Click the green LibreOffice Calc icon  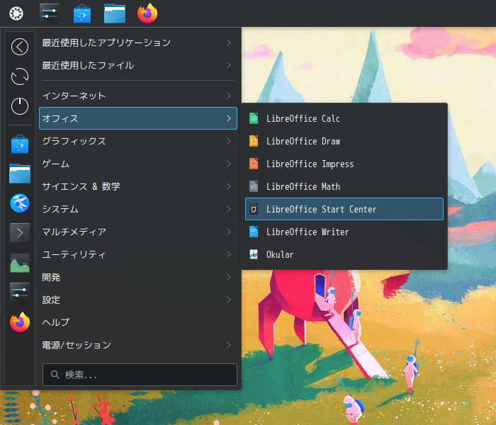point(254,118)
